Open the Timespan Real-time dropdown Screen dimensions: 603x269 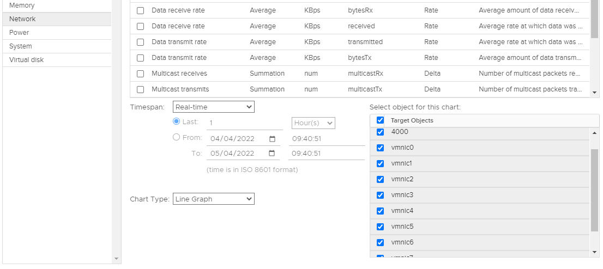(x=213, y=107)
